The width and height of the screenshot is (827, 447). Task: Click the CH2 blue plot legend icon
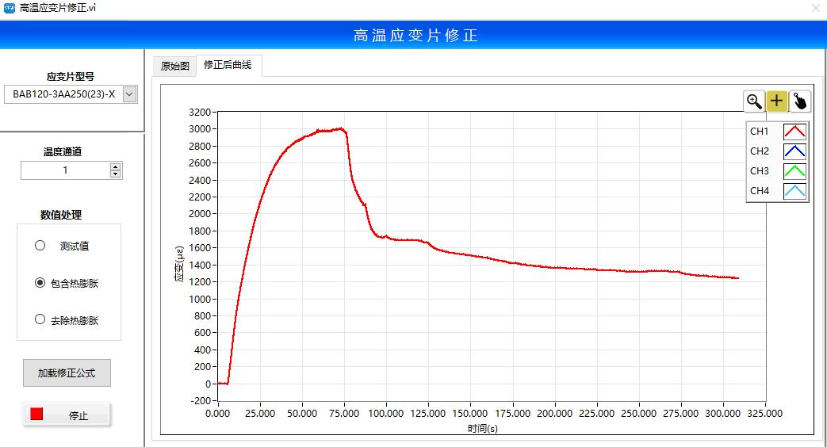click(x=794, y=151)
